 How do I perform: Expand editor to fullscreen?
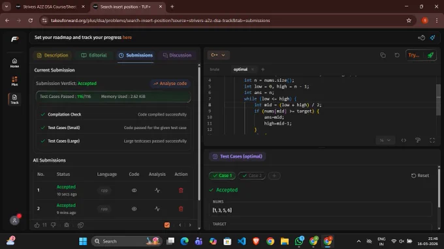click(432, 140)
